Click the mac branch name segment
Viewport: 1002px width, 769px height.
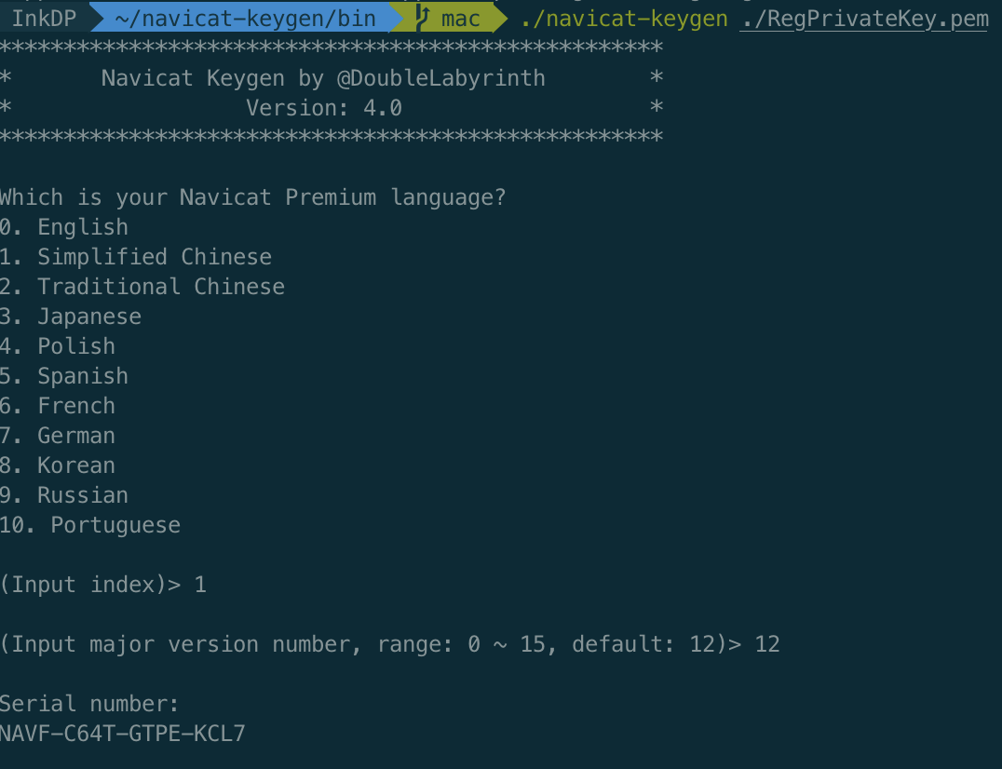(460, 18)
